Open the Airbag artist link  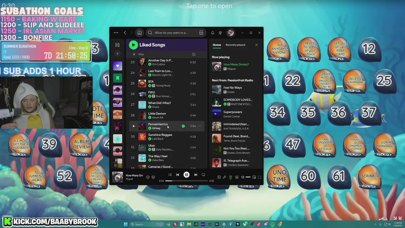pos(156,128)
